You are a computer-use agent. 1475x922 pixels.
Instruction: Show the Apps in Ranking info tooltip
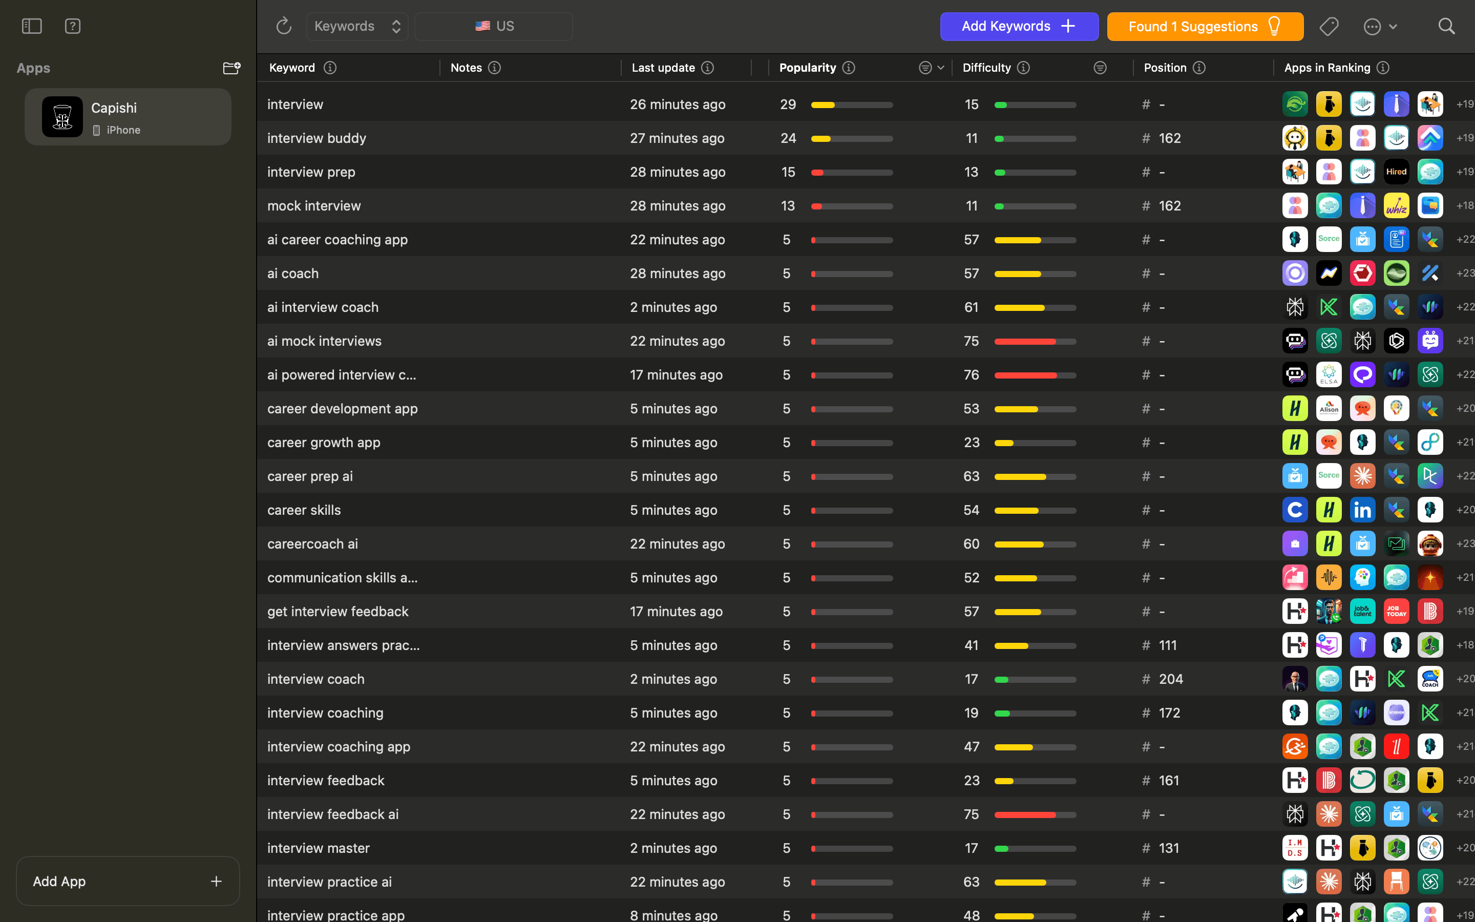pos(1383,68)
